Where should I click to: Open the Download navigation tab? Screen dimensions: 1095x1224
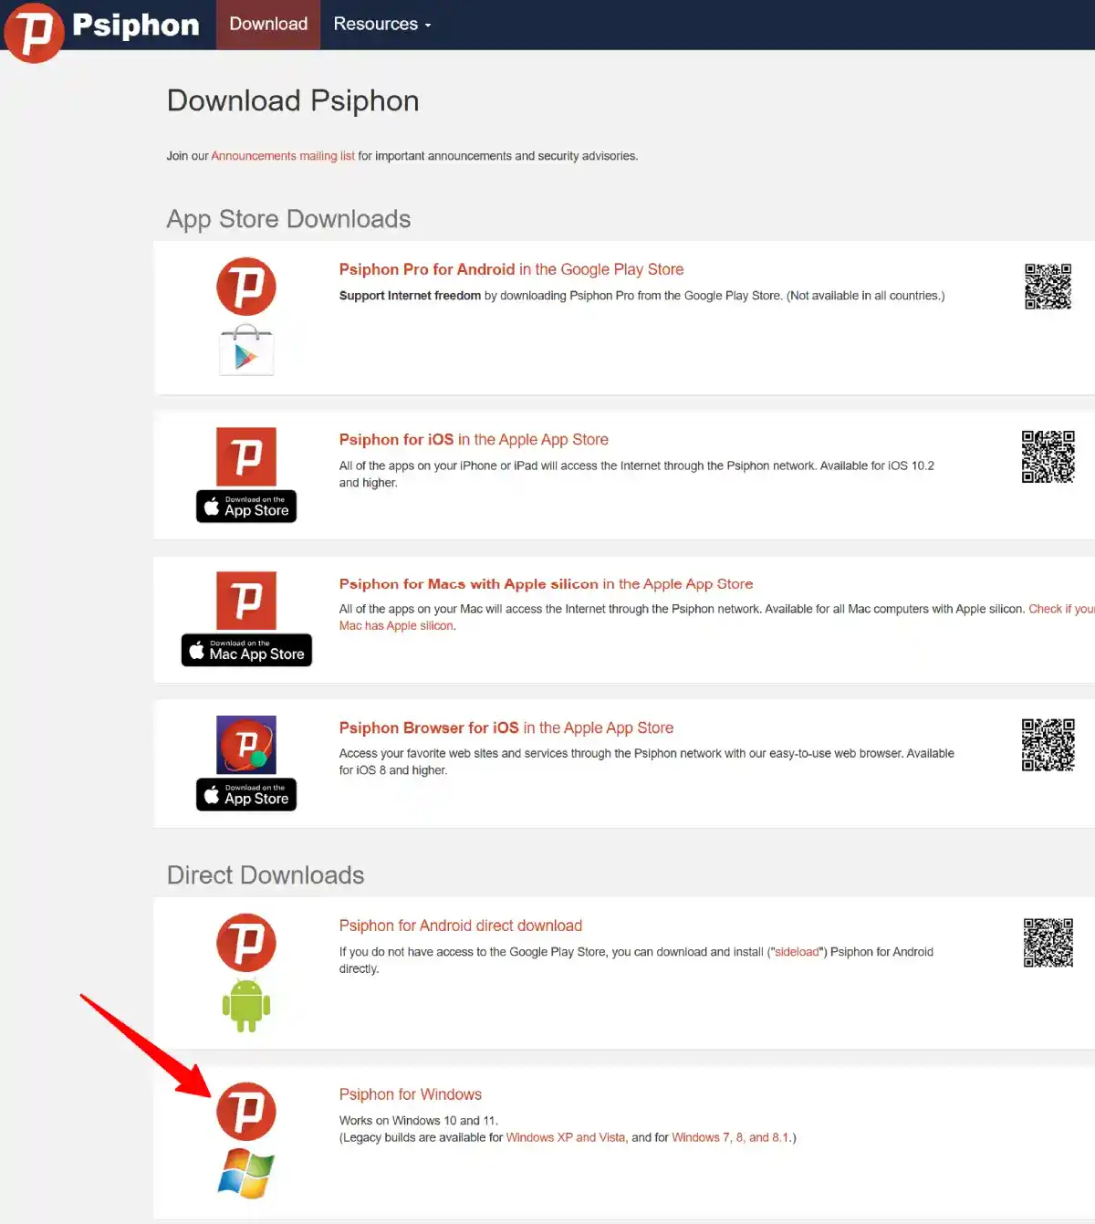pyautogui.click(x=268, y=25)
